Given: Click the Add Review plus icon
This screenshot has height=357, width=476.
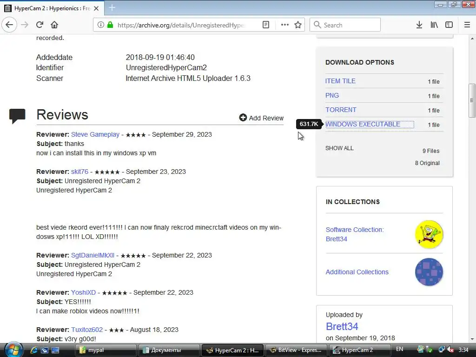Looking at the screenshot, I should (243, 118).
